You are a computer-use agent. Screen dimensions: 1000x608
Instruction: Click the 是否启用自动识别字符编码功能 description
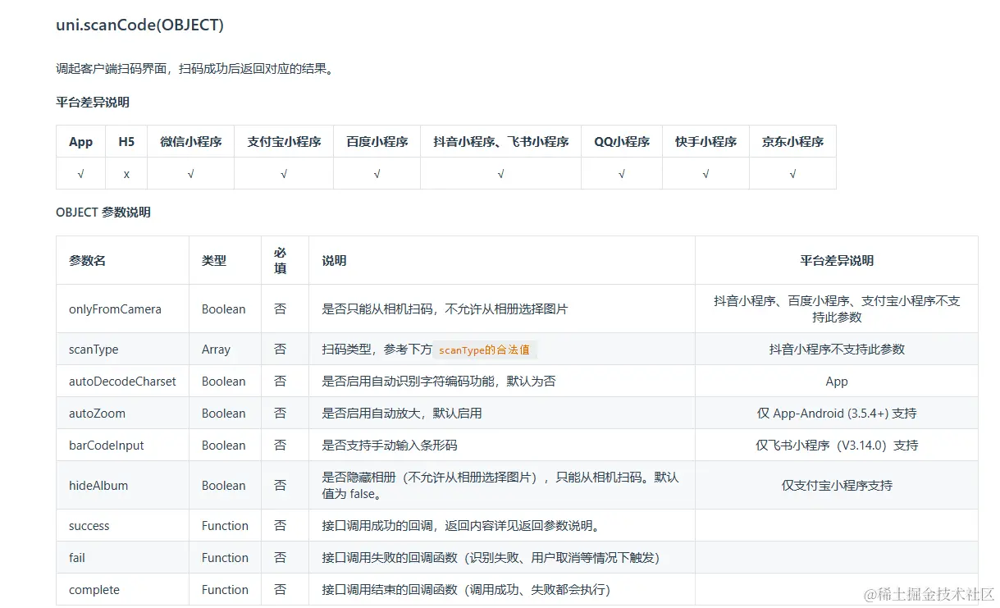pos(440,382)
